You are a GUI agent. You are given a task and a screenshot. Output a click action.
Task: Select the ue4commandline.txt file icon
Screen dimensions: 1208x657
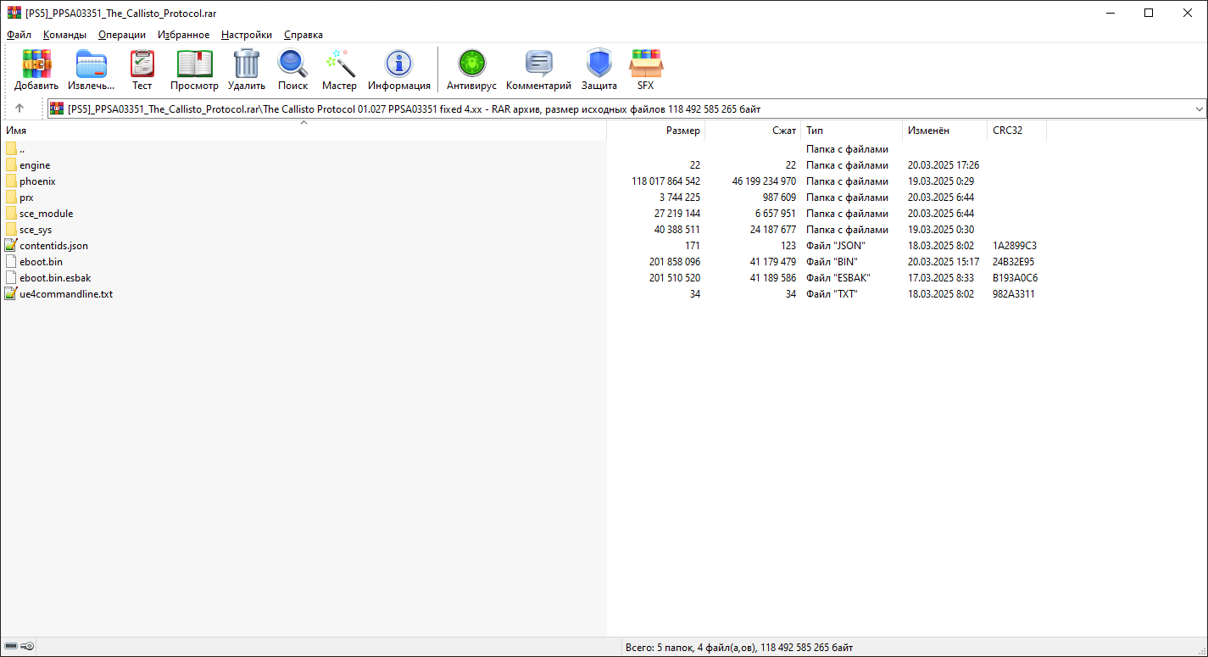[11, 293]
